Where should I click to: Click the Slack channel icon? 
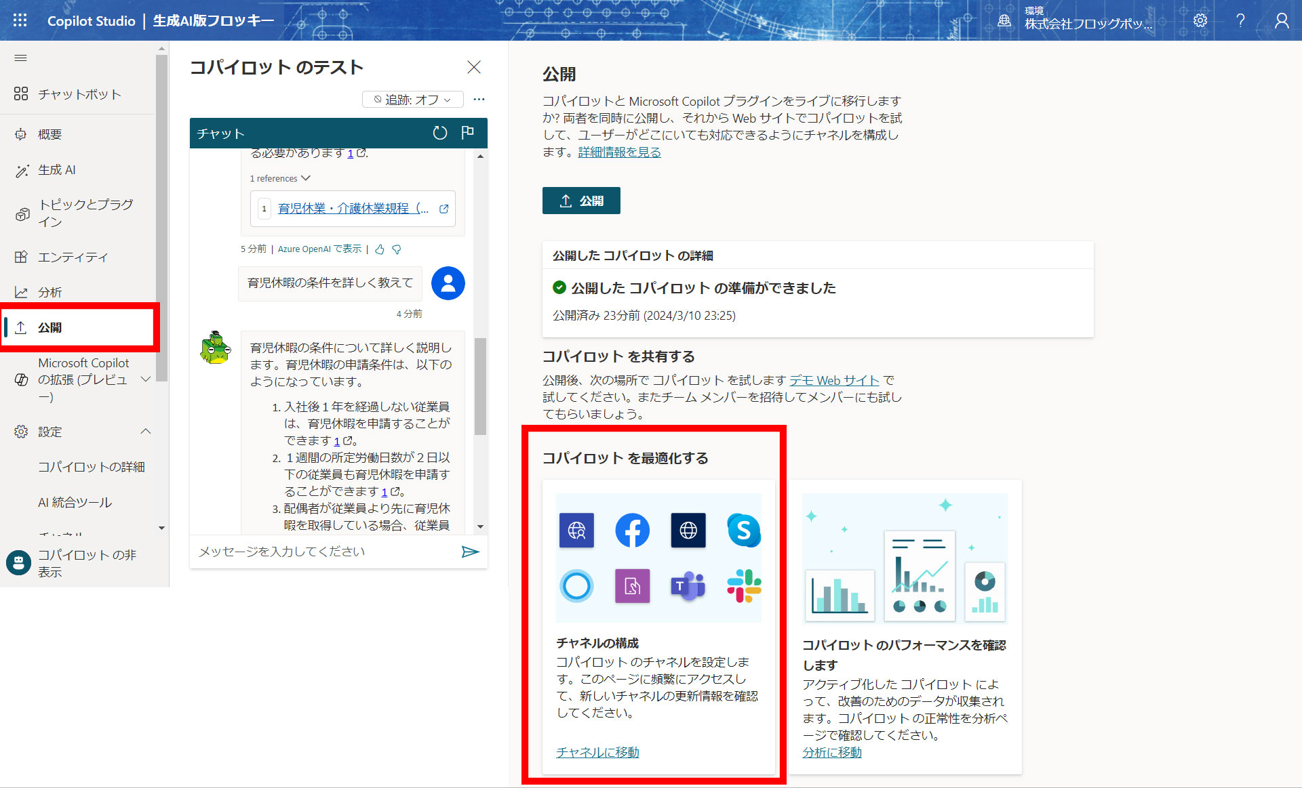pyautogui.click(x=744, y=586)
